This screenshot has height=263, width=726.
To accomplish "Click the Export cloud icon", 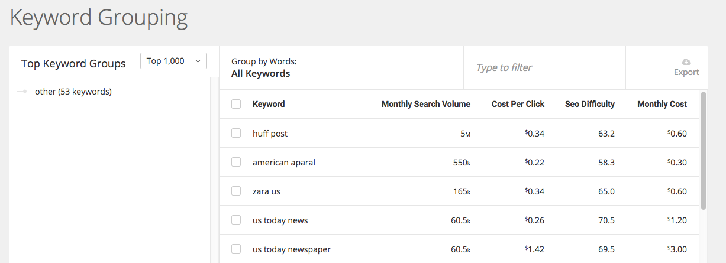I will [686, 61].
